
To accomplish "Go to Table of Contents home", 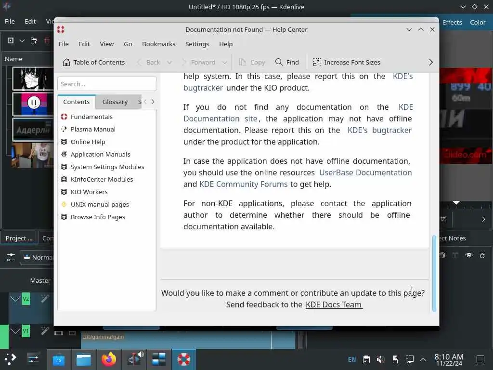I will tap(93, 62).
